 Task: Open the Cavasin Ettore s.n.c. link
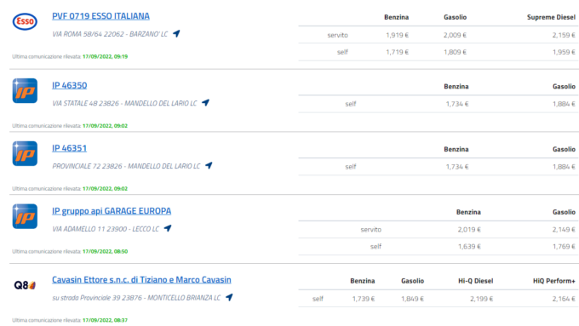tap(141, 280)
